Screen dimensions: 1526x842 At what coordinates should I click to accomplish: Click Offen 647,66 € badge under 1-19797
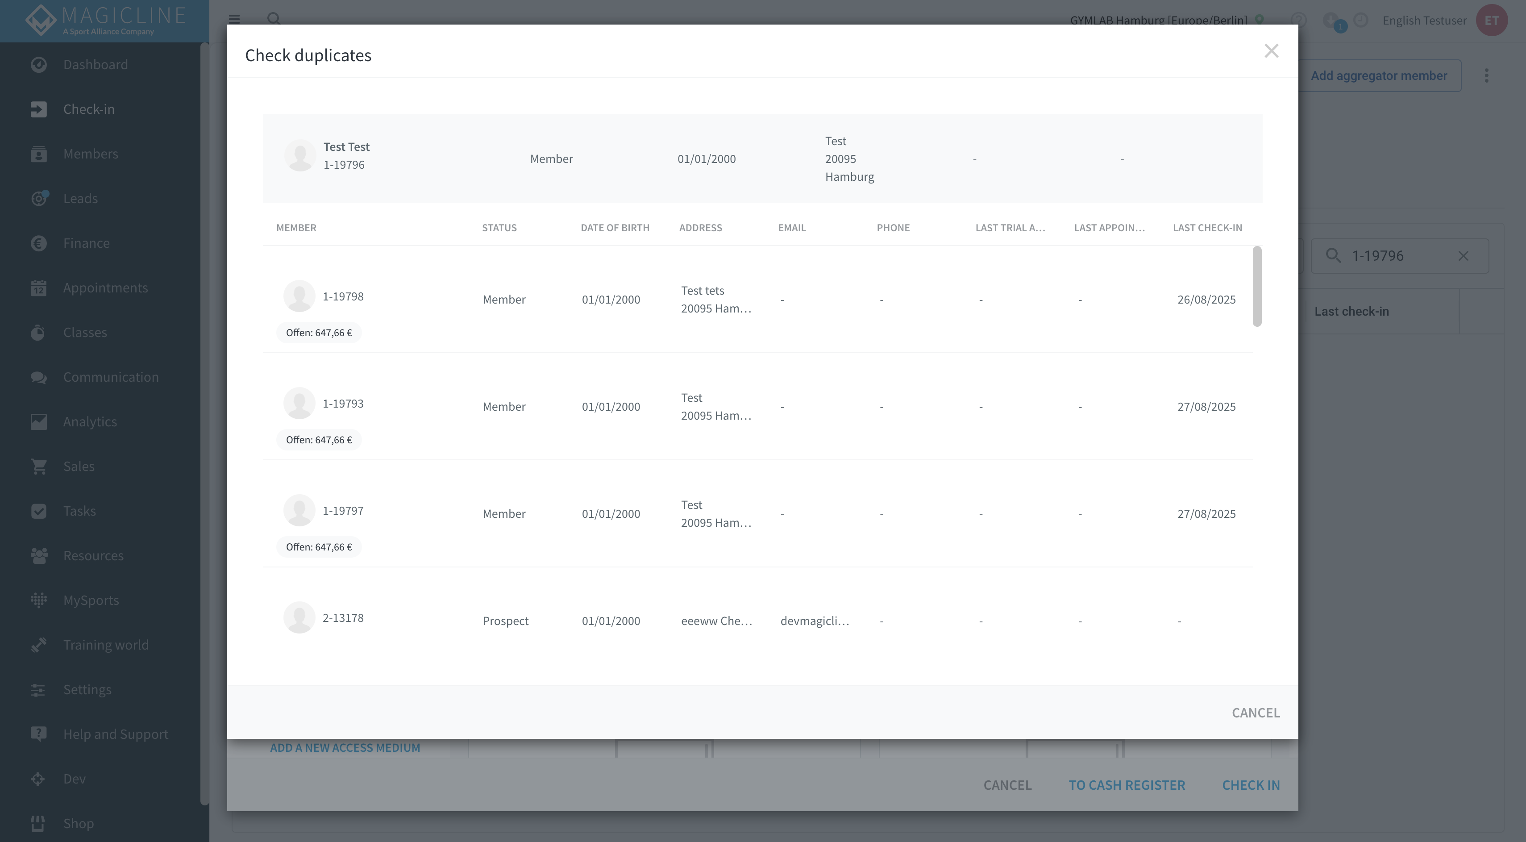(319, 547)
